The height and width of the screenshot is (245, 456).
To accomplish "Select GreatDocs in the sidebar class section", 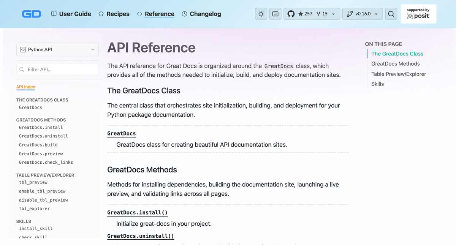I will (x=30, y=107).
